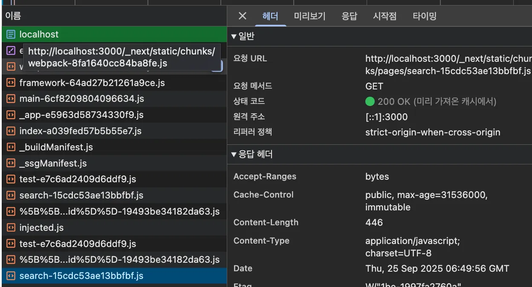Screen dimensions: 532x287
Task: Click the script icon for _app-e5963d58734330f9.js
Action: 11,115
